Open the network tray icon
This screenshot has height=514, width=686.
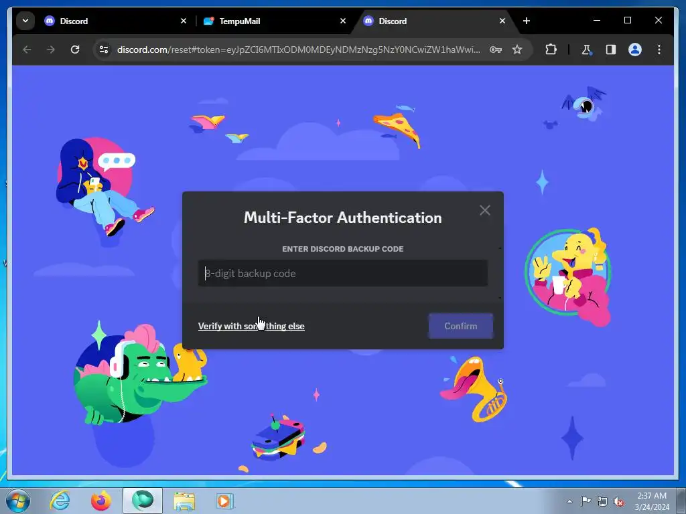pyautogui.click(x=602, y=502)
